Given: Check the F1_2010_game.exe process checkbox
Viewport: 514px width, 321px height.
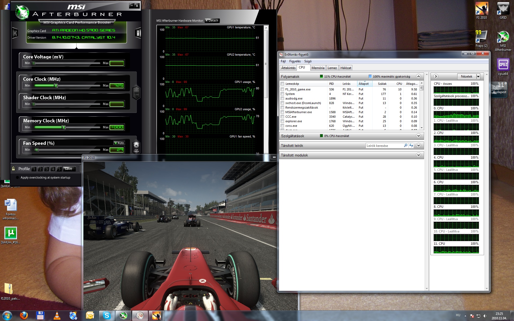Looking at the screenshot, I should pos(282,89).
